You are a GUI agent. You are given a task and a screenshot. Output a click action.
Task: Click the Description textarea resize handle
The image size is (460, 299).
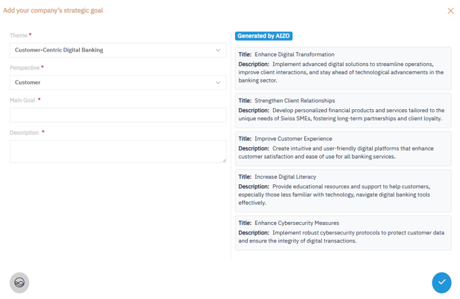click(x=223, y=160)
